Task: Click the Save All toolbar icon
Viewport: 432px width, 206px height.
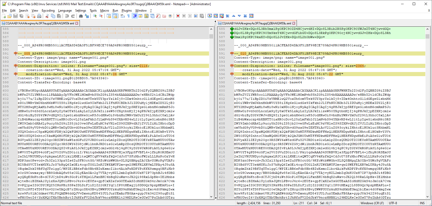Action: (21, 16)
